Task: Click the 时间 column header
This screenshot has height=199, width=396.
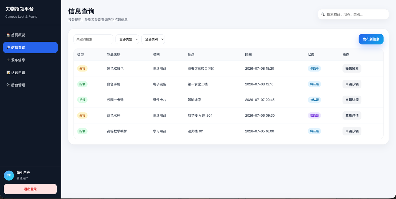Action: click(248, 54)
